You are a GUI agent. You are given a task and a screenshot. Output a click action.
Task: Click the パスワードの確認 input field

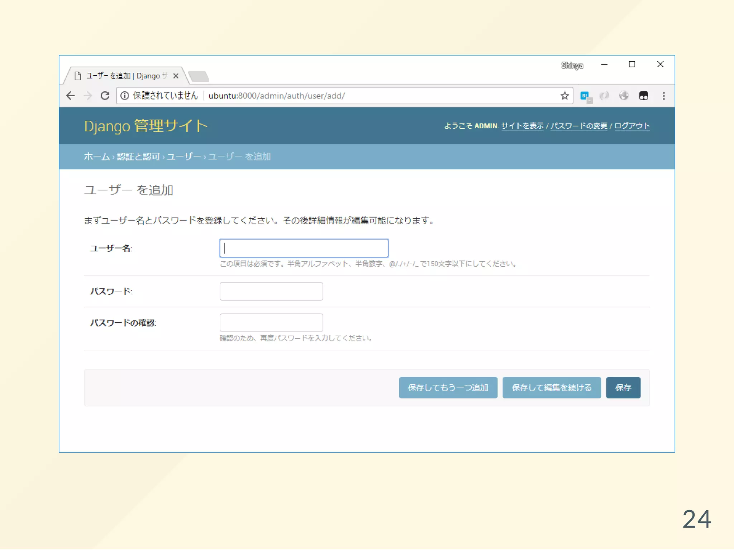click(271, 323)
